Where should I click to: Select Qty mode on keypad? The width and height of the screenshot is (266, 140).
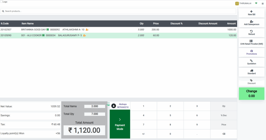pos(224,106)
